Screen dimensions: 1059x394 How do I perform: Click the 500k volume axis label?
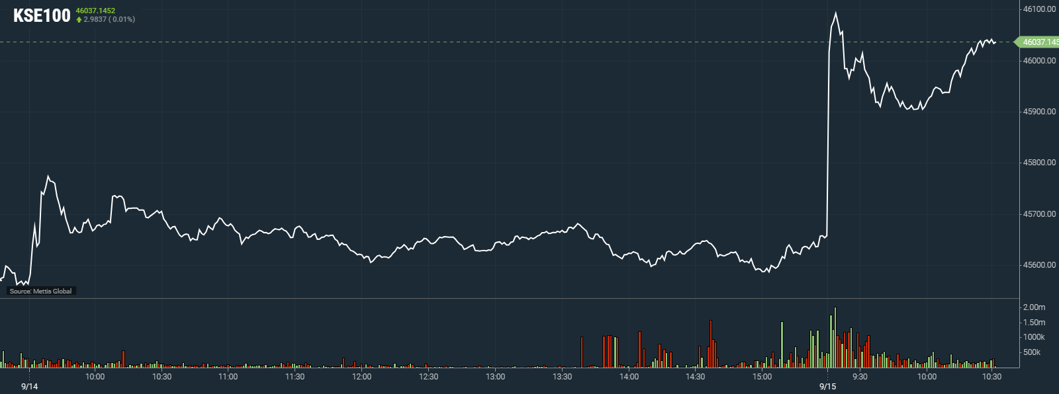(1032, 352)
